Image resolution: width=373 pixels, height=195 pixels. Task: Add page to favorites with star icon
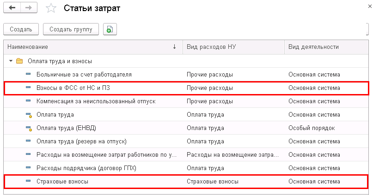coord(51,8)
